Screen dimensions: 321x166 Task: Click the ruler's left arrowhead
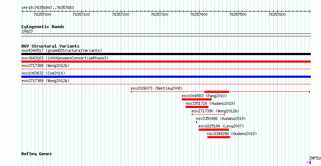22,12
